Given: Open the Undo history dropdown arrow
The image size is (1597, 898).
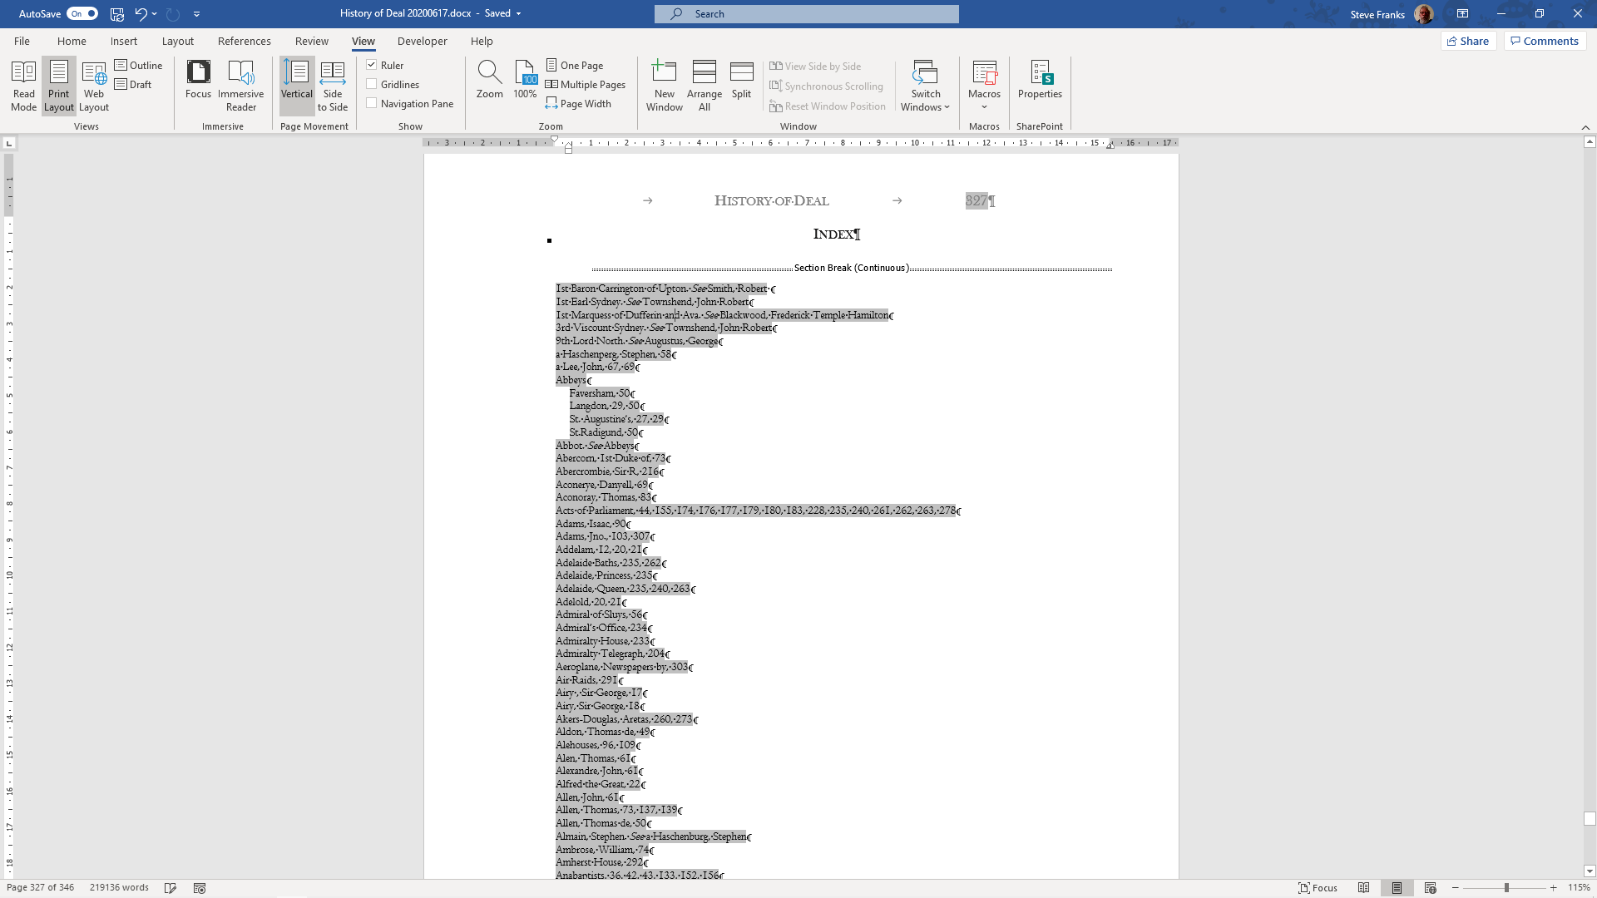Looking at the screenshot, I should [x=155, y=14].
